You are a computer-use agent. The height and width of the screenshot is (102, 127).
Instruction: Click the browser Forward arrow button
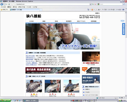click(x=4, y=4)
